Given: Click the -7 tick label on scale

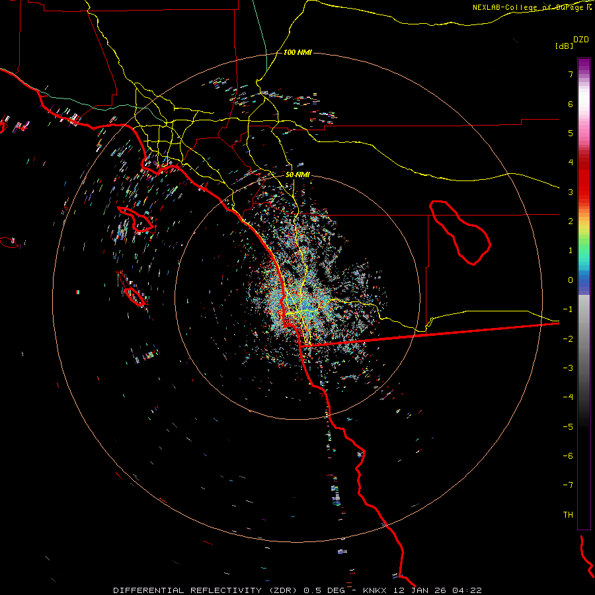Looking at the screenshot, I should [x=568, y=485].
